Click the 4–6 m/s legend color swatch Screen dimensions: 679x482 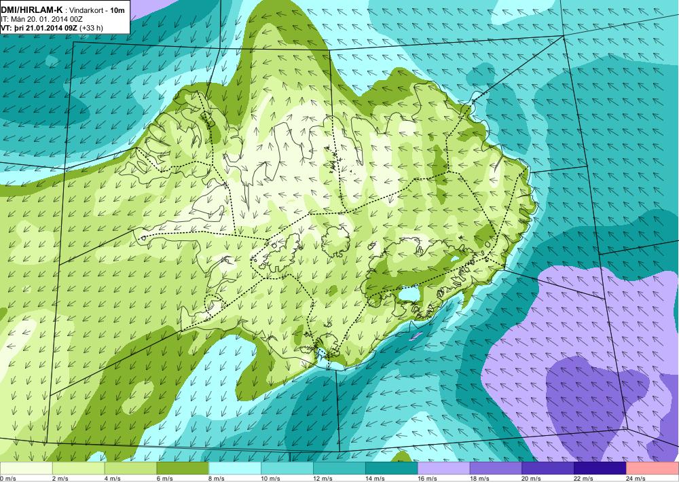(130, 468)
